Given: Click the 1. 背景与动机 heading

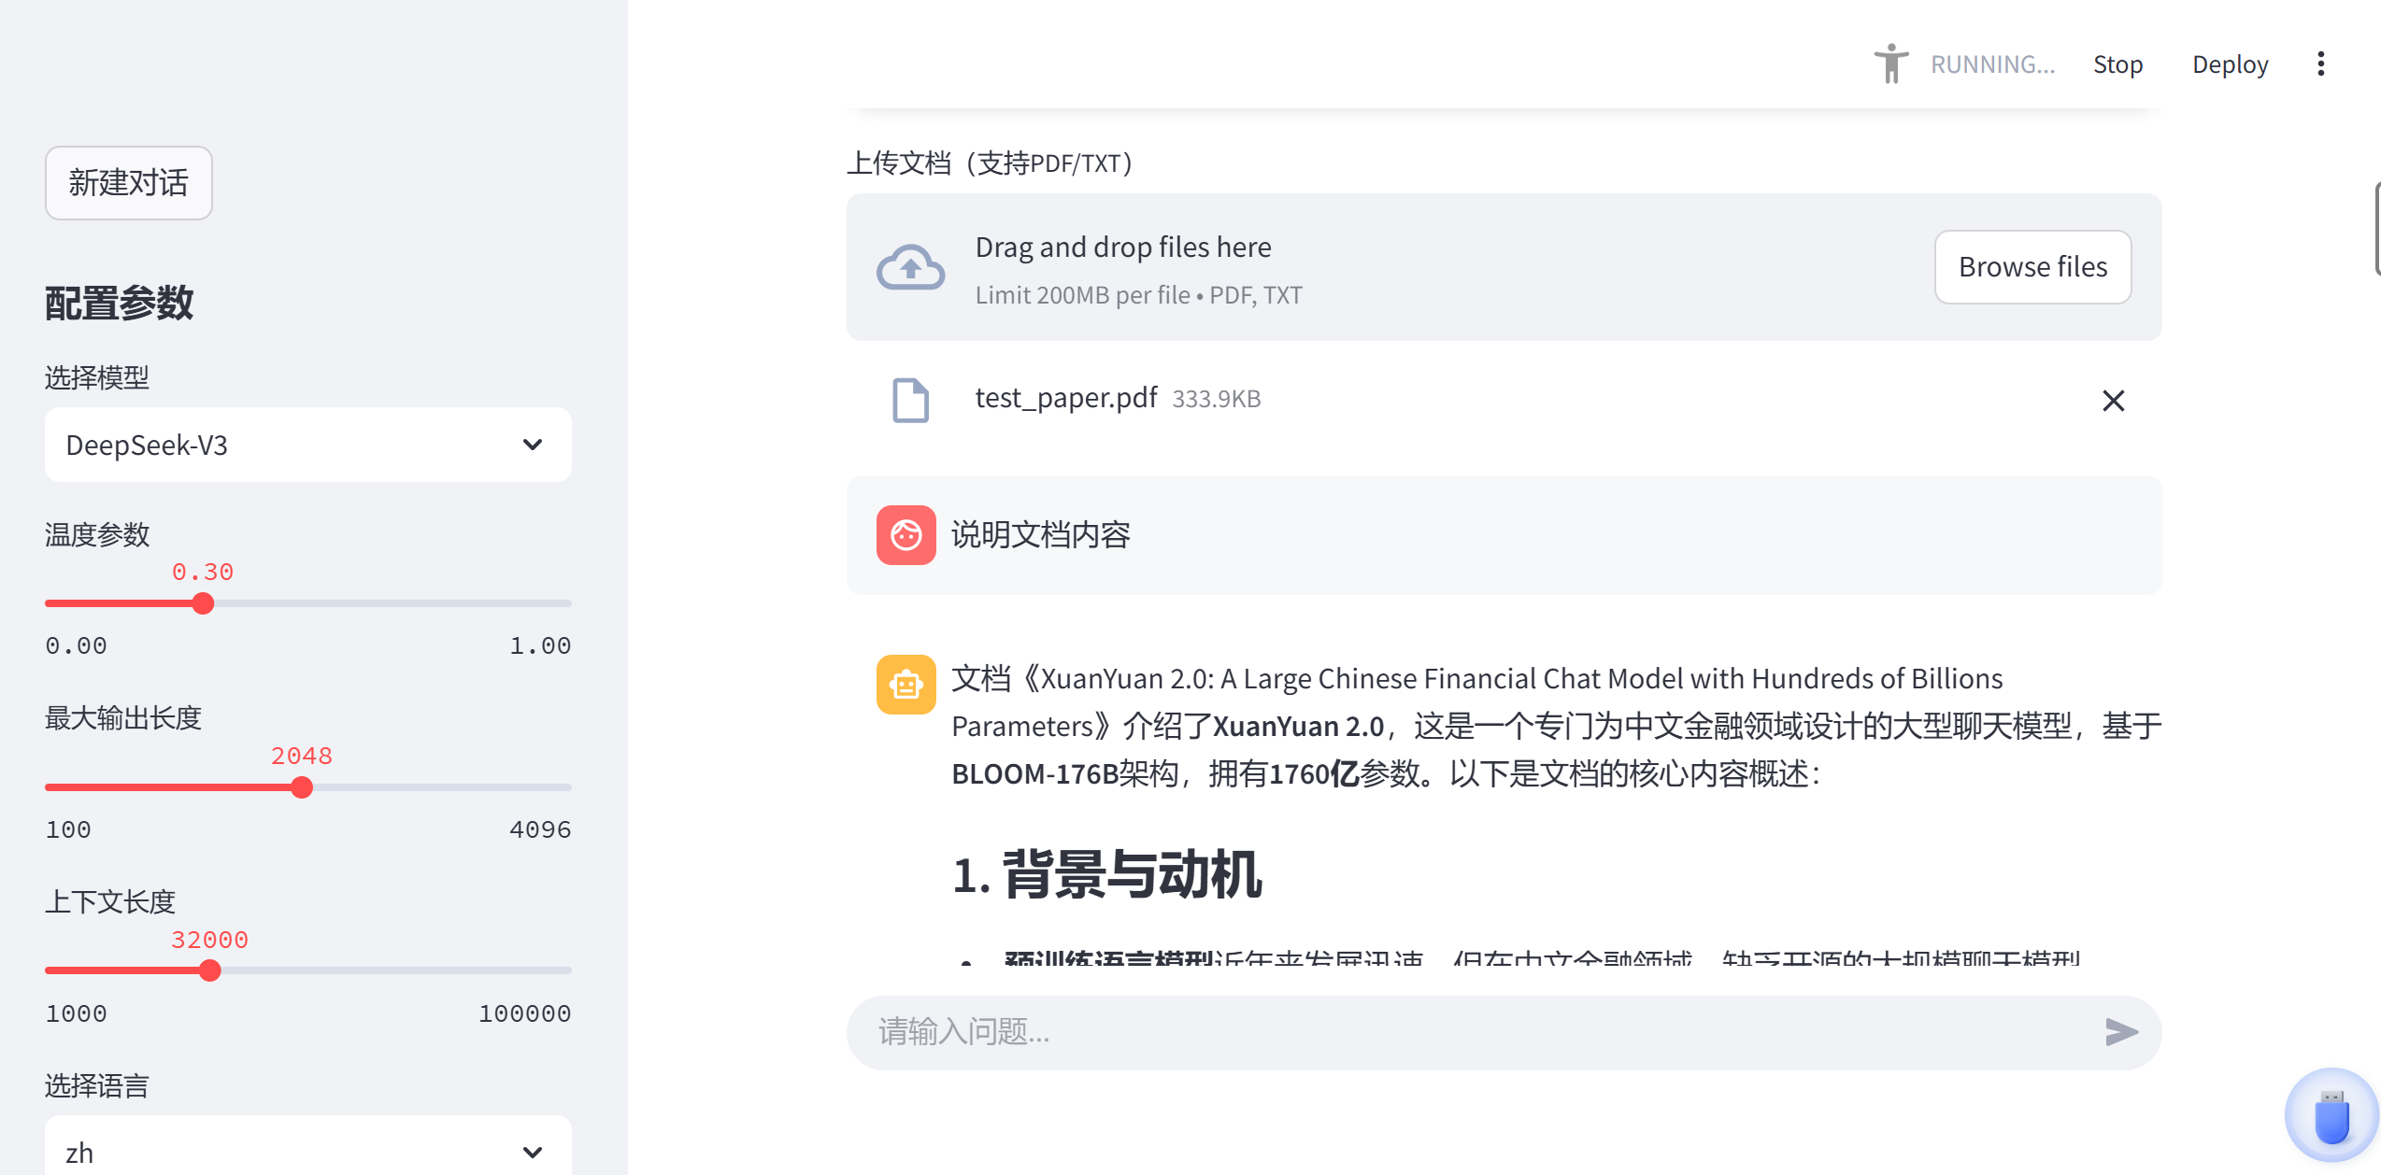Looking at the screenshot, I should pos(1107,875).
